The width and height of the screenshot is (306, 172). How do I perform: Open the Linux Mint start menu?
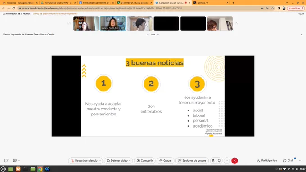coord(3,169)
